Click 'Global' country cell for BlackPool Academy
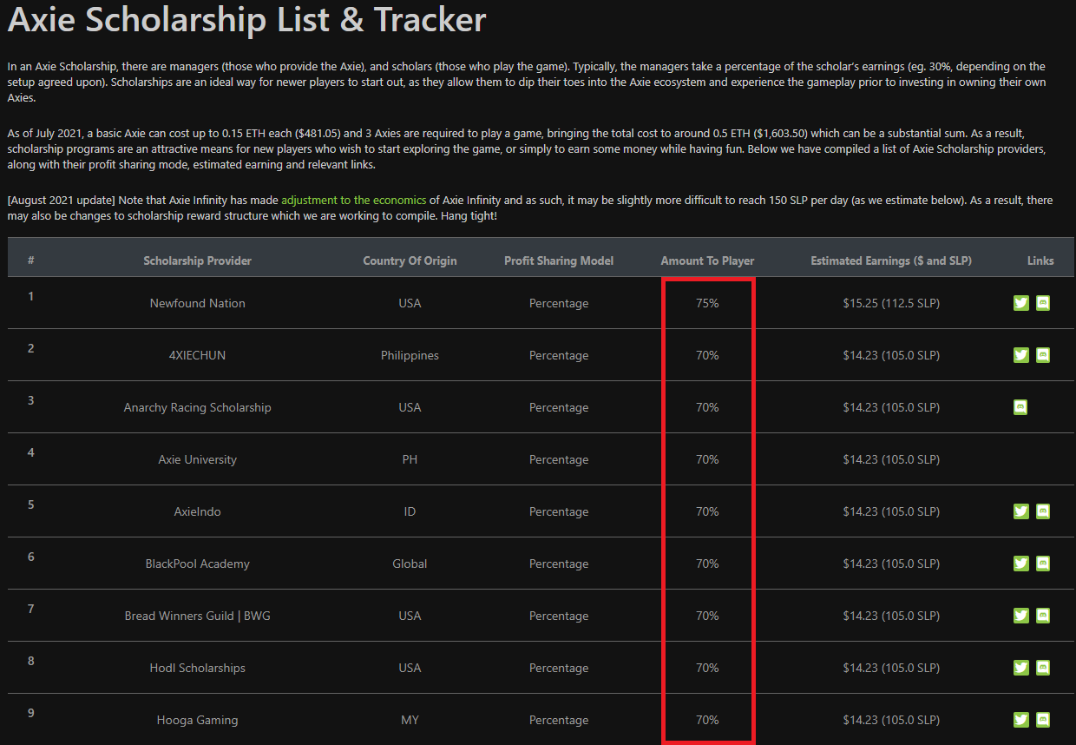Image resolution: width=1076 pixels, height=745 pixels. coord(410,564)
